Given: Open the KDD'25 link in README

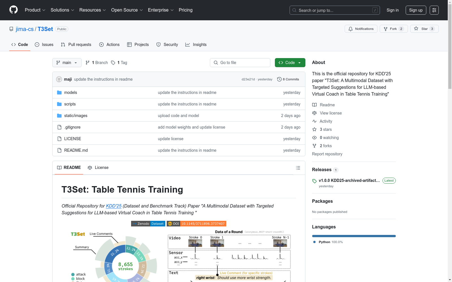Looking at the screenshot, I should 114,206.
